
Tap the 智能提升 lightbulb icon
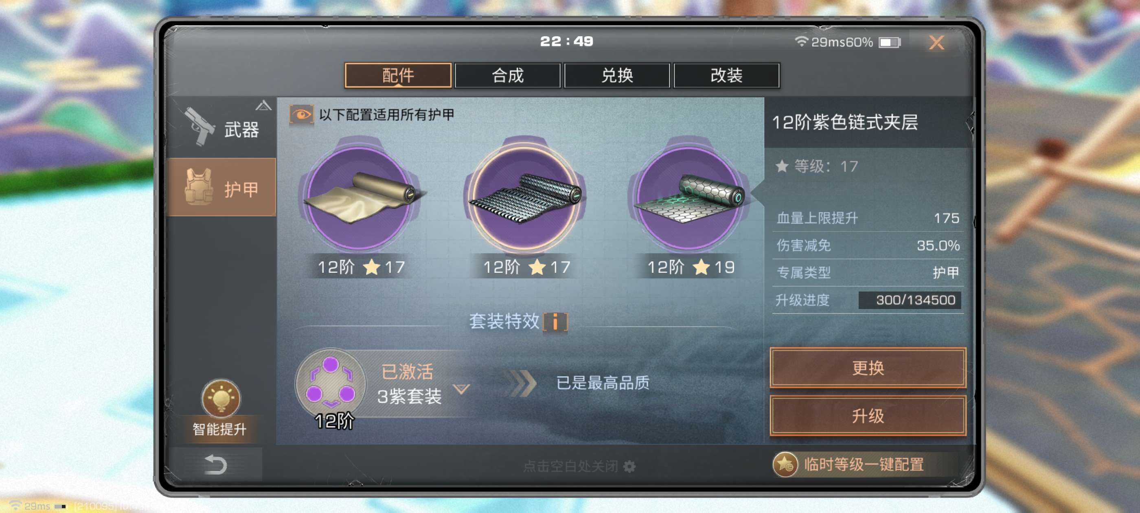220,398
